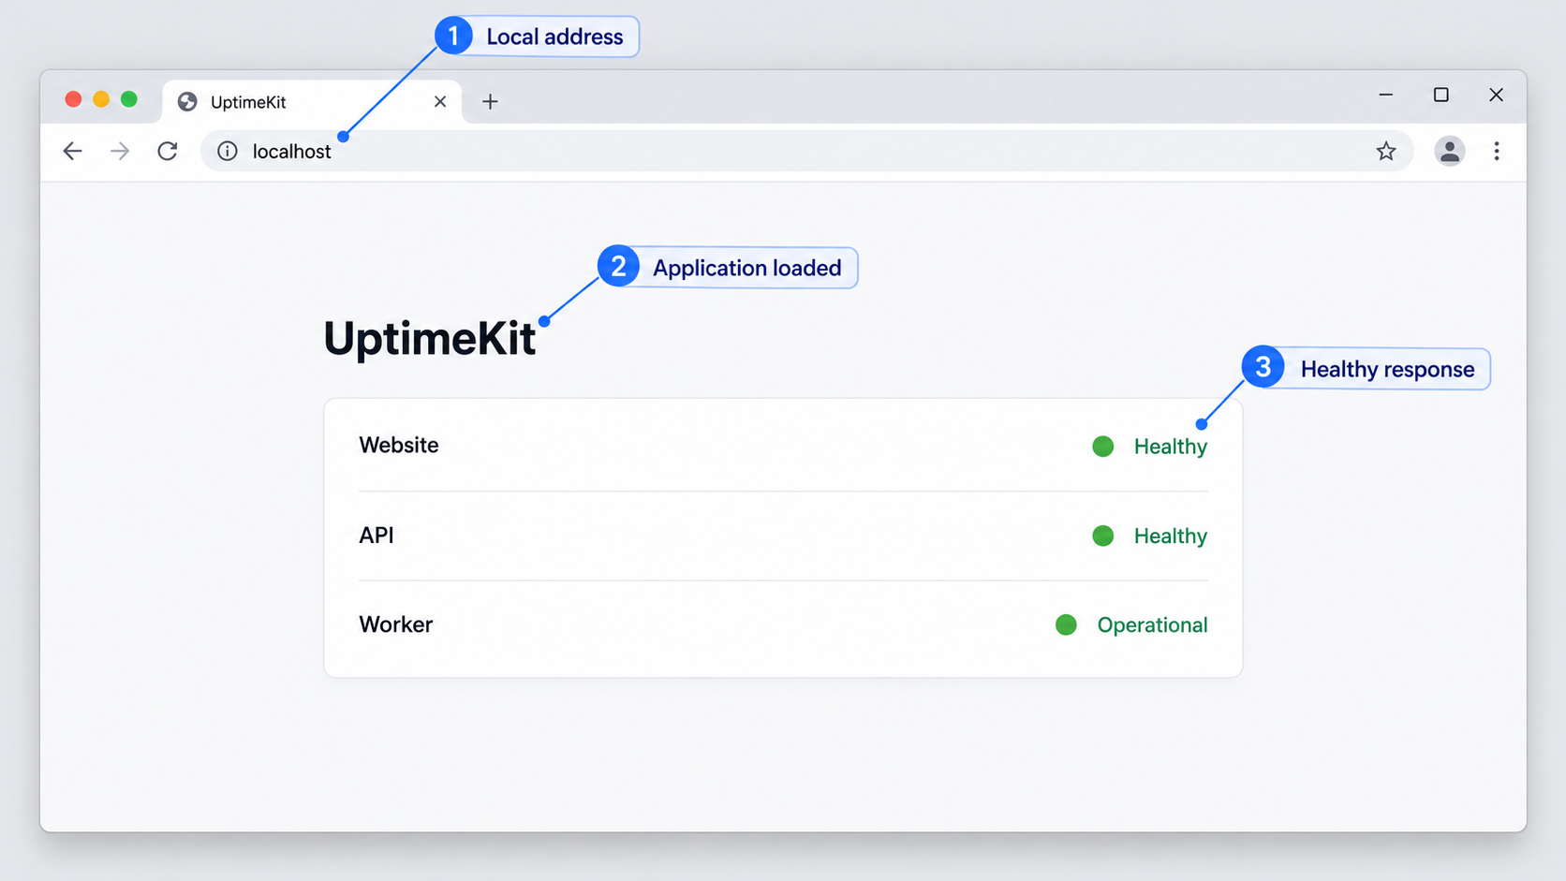Click the globe favicon on the UptimeKit tab
The width and height of the screenshot is (1566, 881).
187,101
